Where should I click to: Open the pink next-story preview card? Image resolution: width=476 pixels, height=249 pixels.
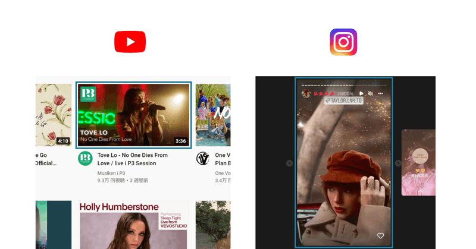418,163
